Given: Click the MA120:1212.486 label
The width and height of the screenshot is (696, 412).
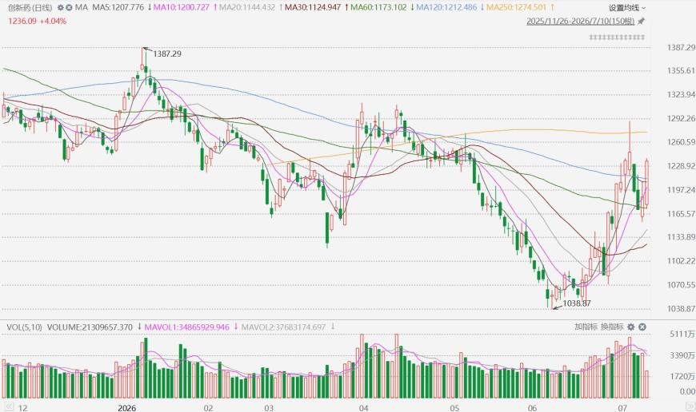Looking at the screenshot, I should pos(447,7).
